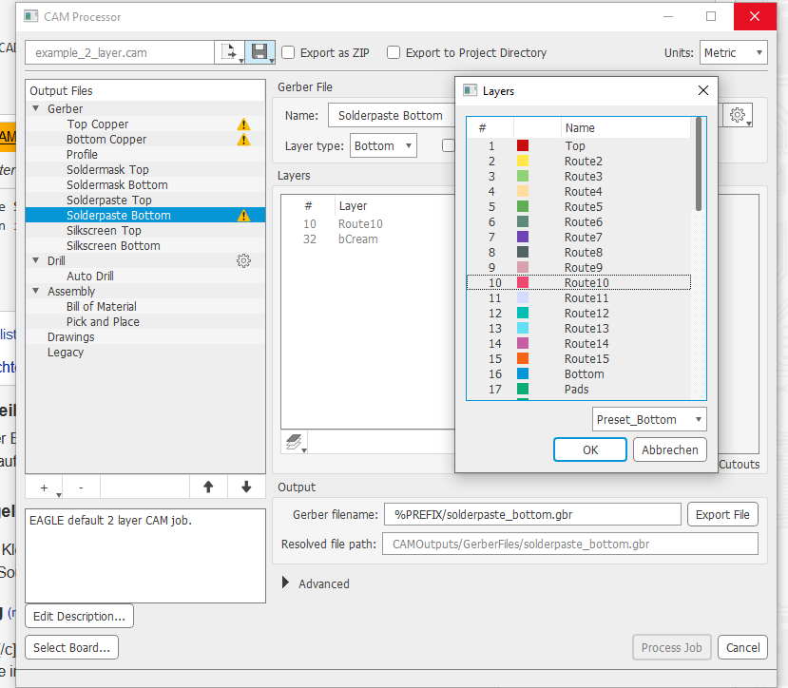Select the Auto Drill output item
The width and height of the screenshot is (788, 688).
click(x=89, y=276)
